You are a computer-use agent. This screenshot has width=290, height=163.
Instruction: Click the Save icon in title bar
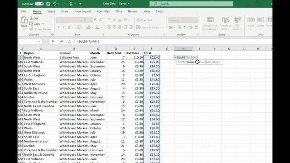tap(48, 4)
